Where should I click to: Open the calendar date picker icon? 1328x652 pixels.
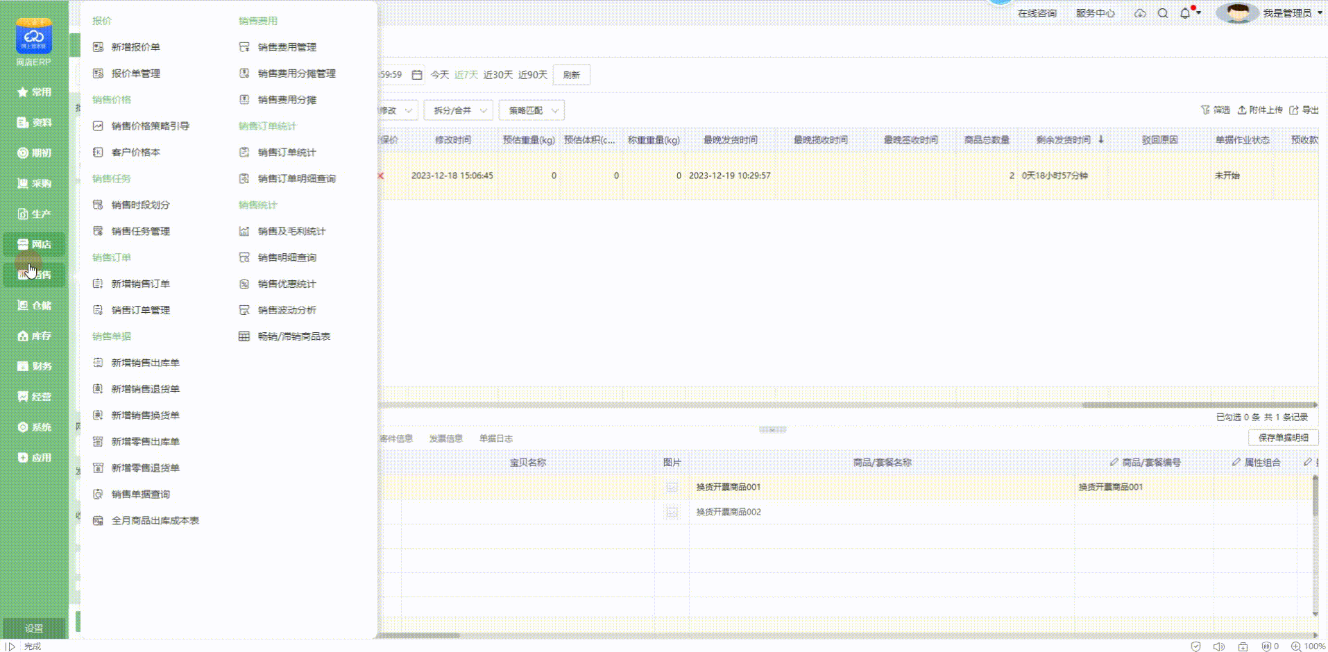417,75
